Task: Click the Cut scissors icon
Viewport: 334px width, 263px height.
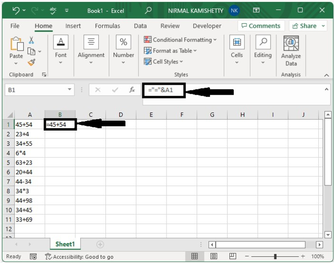Action: point(31,40)
